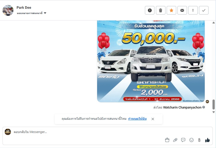The width and height of the screenshot is (216, 148).
Task: Open saved replies speech bubble icon
Action: pos(183,140)
